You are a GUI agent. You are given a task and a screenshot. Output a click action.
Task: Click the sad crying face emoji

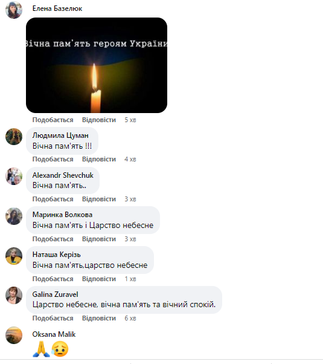(x=60, y=349)
